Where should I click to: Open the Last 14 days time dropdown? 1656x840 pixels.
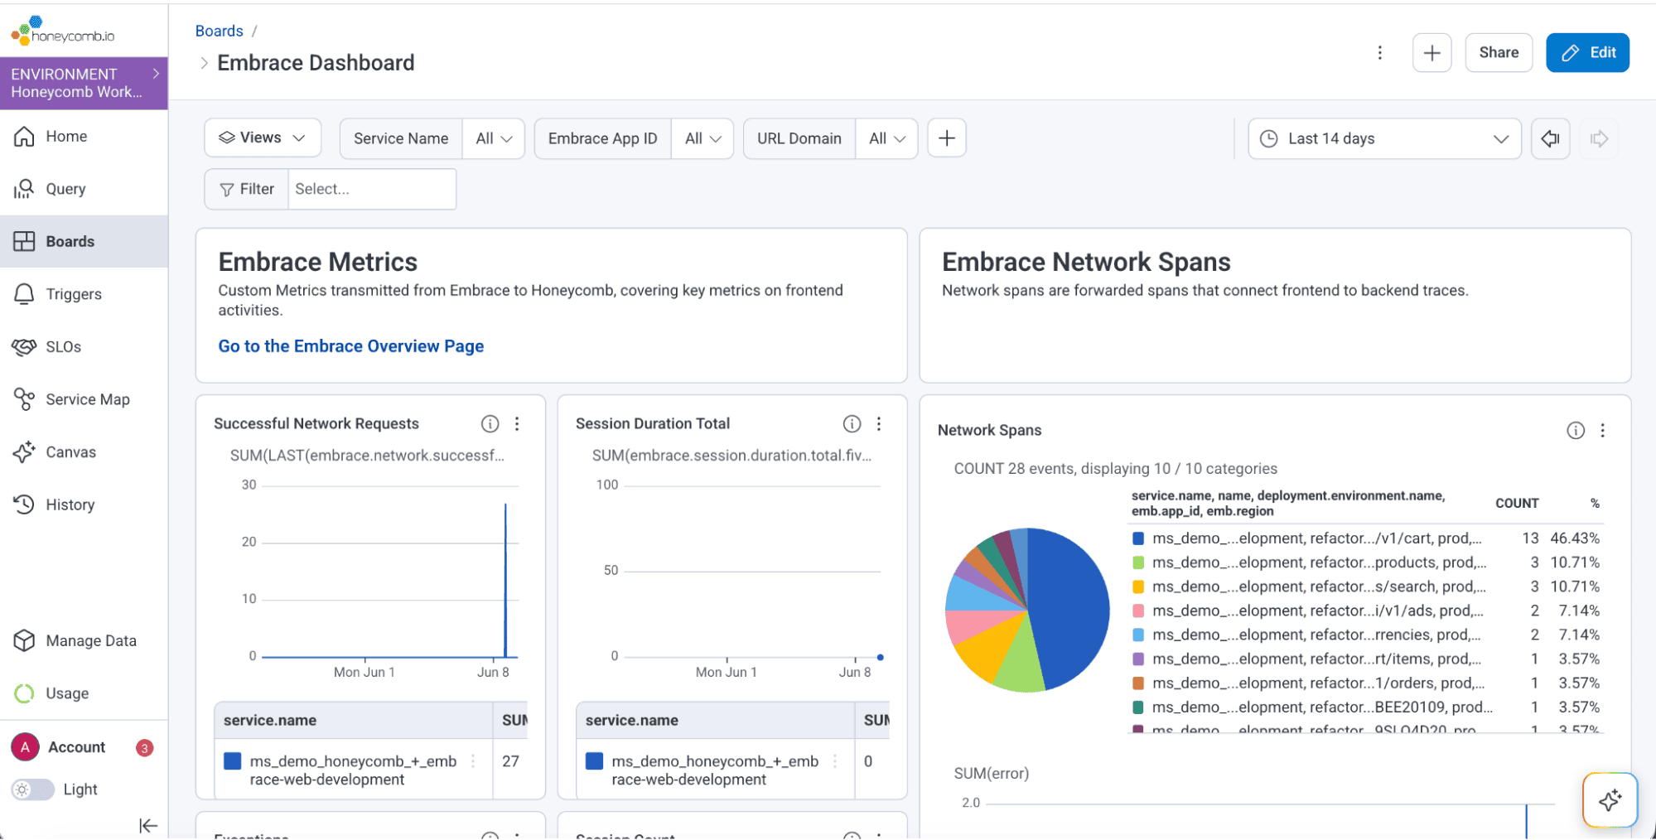click(1384, 138)
